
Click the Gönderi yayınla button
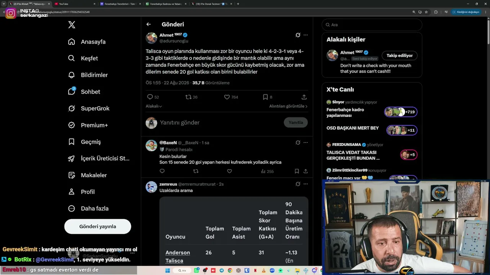click(98, 226)
